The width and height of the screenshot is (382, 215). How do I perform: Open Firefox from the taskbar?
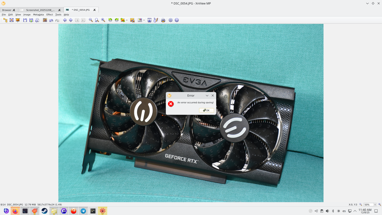tap(15, 211)
